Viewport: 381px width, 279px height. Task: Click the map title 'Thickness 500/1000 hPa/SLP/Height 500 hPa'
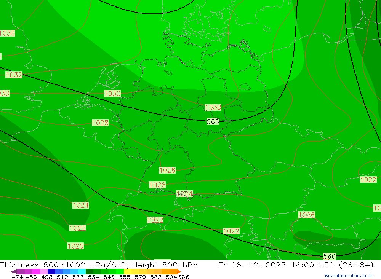pos(99,265)
